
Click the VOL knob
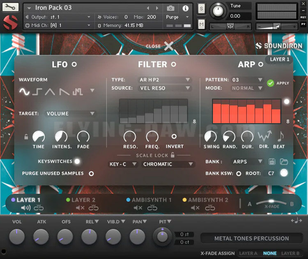coord(17,236)
